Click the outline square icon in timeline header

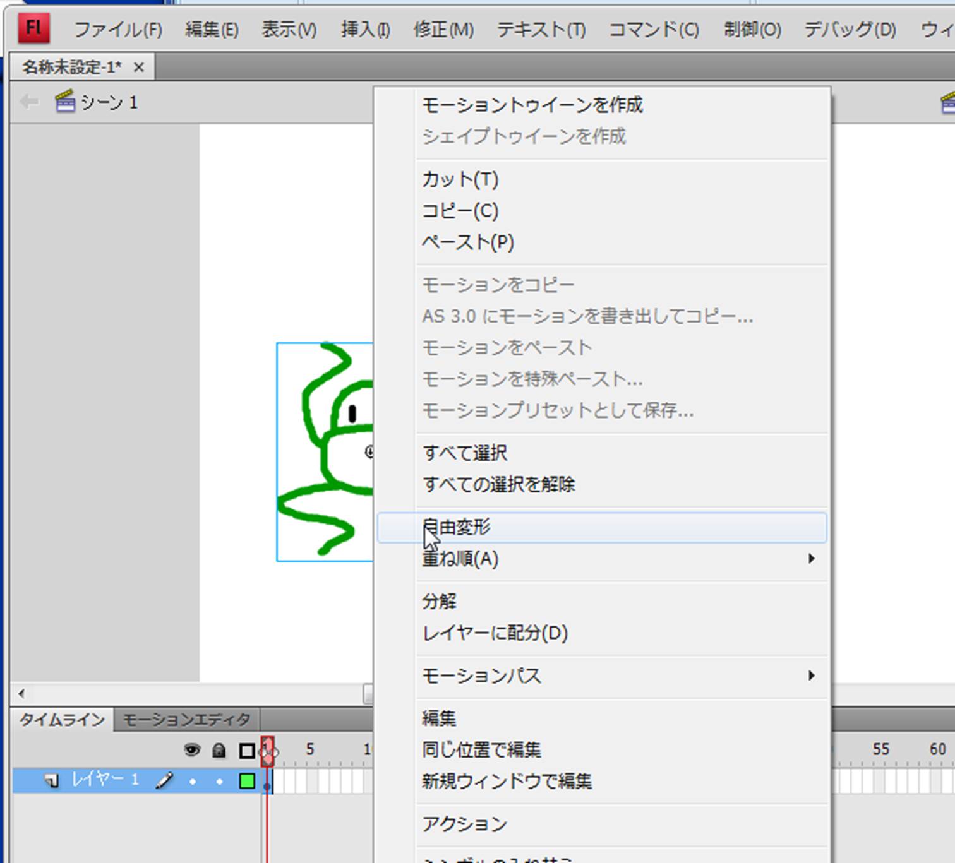tap(247, 751)
